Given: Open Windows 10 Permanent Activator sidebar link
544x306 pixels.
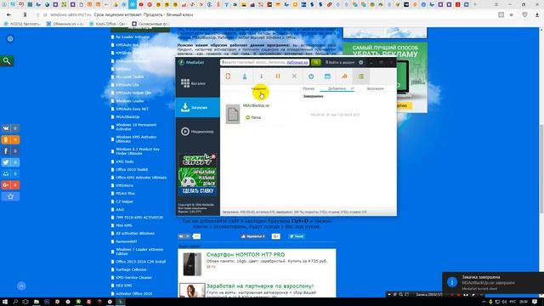Looking at the screenshot, I should pos(136,127).
